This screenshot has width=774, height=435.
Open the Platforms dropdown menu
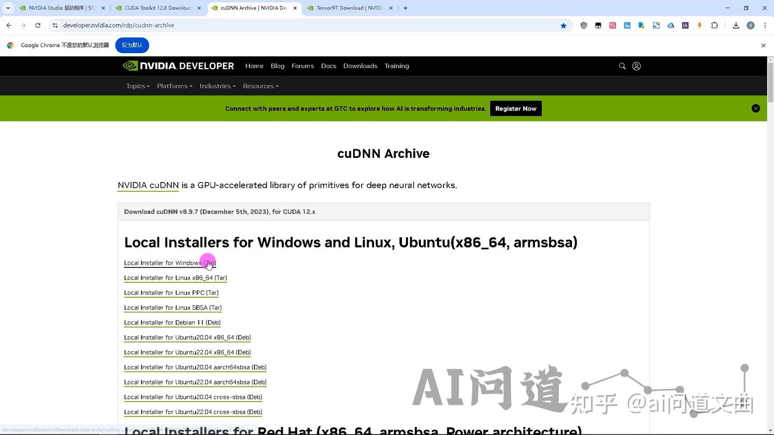point(174,86)
